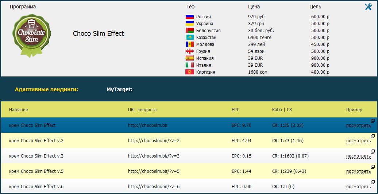Switch to Адаптивные лендинги tab
Image resolution: width=378 pixels, height=194 pixels.
pyautogui.click(x=47, y=90)
